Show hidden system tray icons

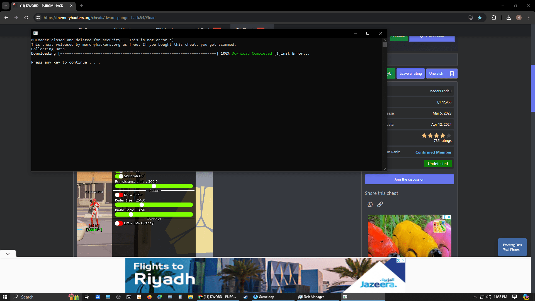[x=475, y=297]
